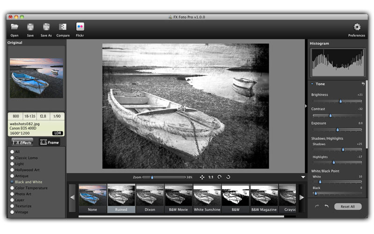Click the redo arrow near Reset All
The height and width of the screenshot is (234, 374).
(317, 206)
